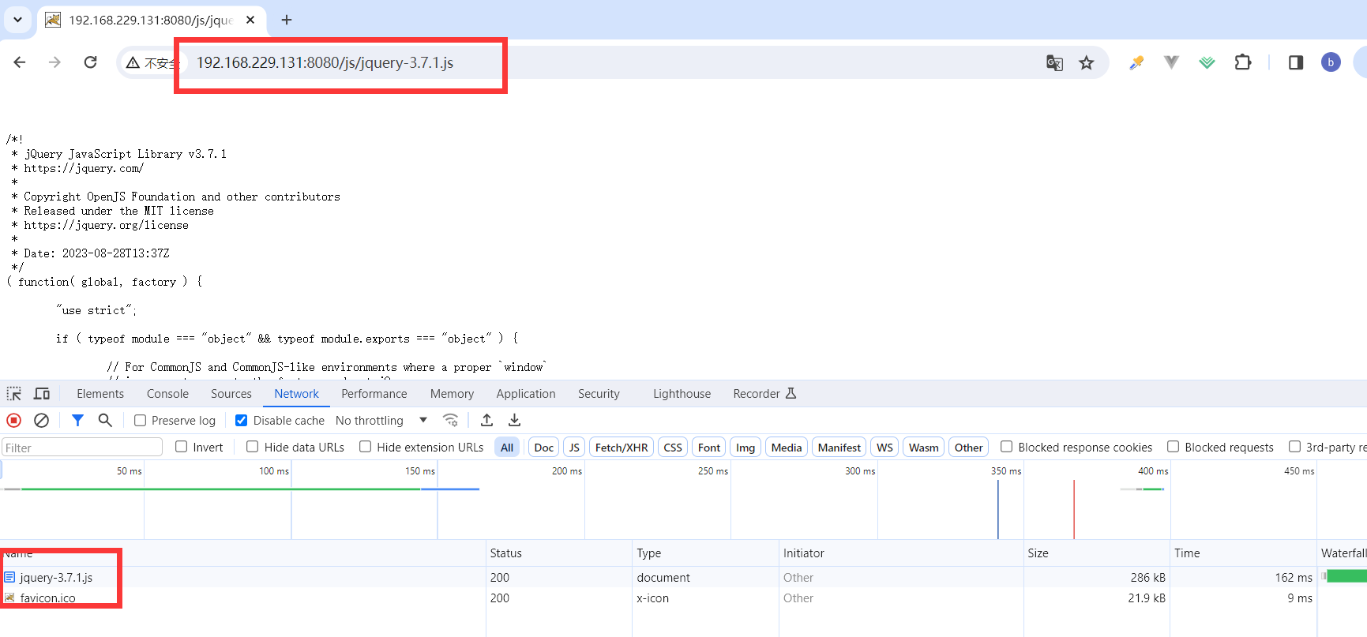This screenshot has height=637, width=1367.
Task: Open the Recorder tab
Action: [x=764, y=393]
